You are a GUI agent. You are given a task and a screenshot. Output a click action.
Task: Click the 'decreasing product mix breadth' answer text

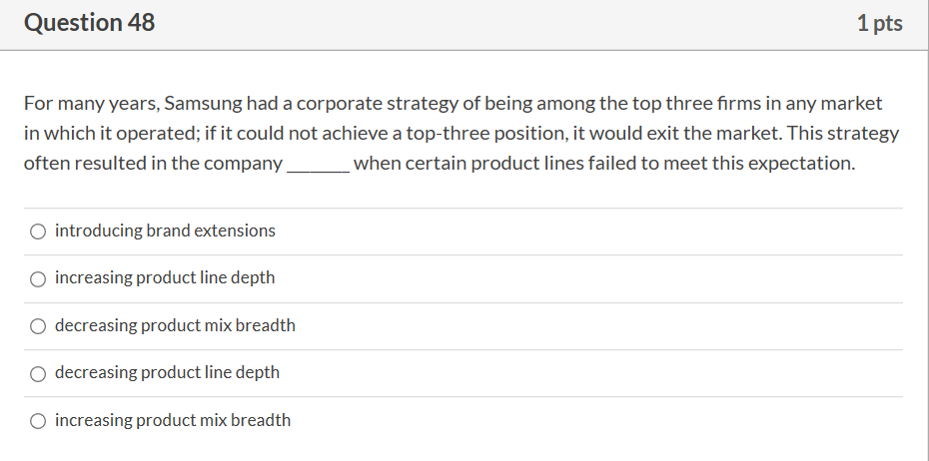tap(175, 325)
